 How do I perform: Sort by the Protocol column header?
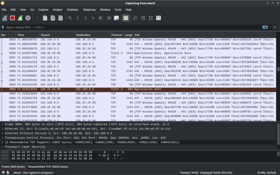click(x=116, y=35)
